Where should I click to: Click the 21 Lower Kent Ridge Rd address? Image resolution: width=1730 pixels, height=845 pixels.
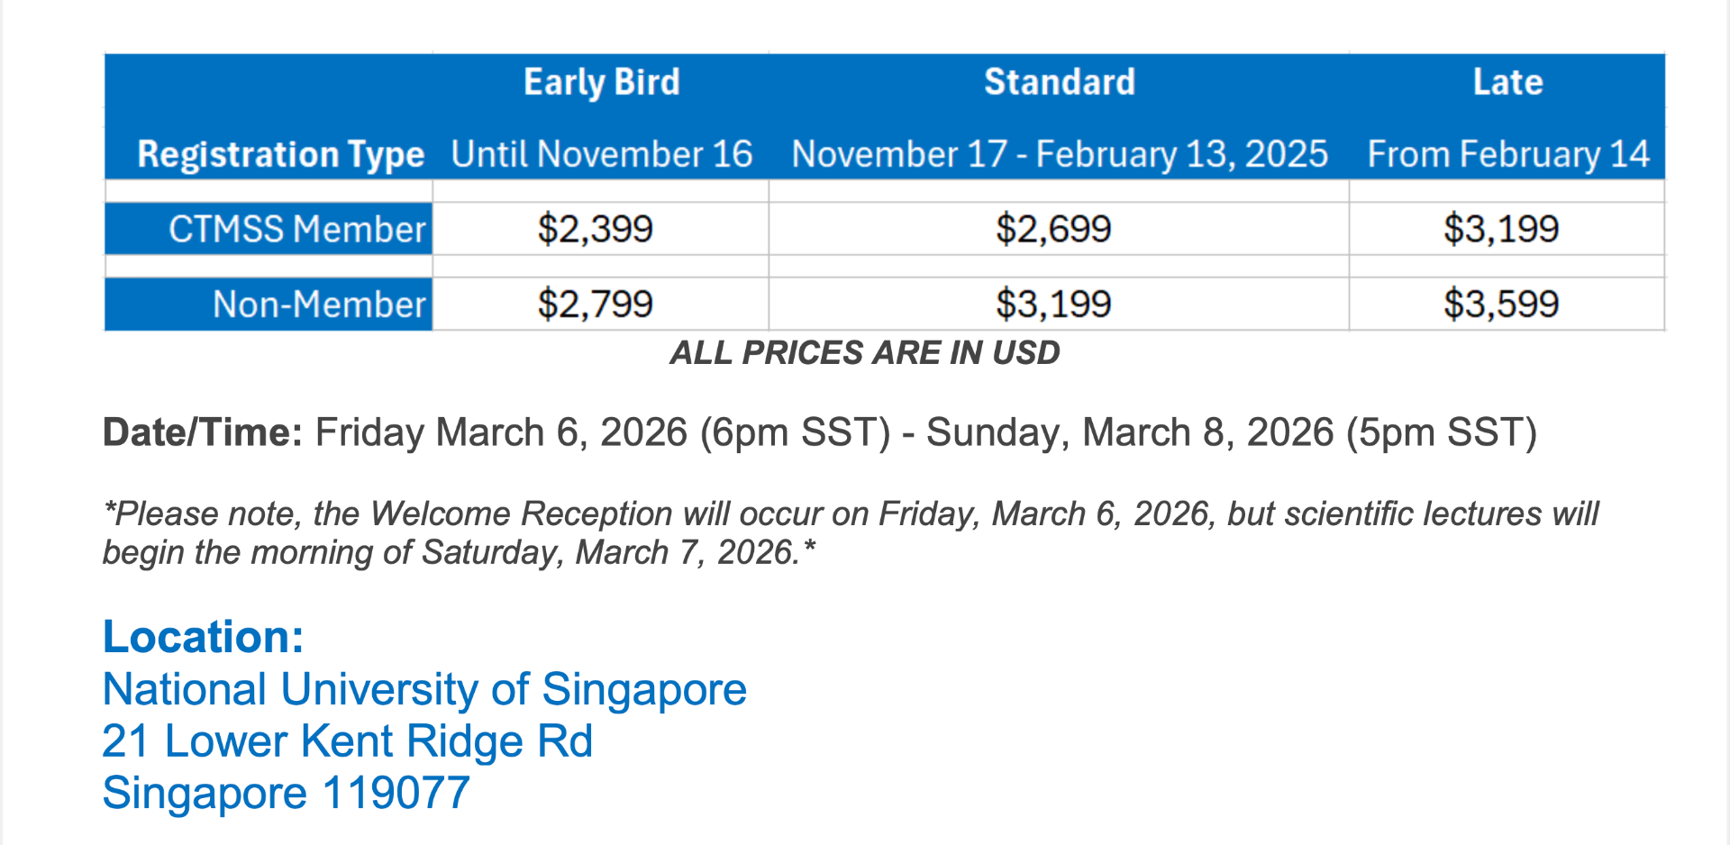(347, 741)
